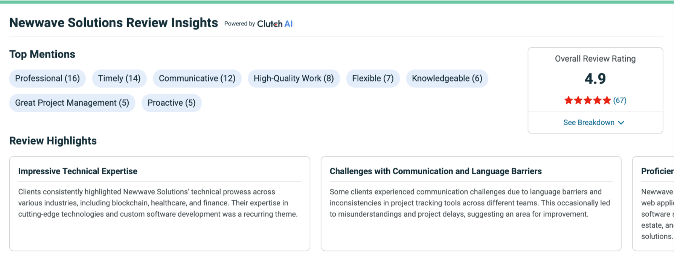Click the Review Highlights section heading
The height and width of the screenshot is (257, 674).
[53, 141]
